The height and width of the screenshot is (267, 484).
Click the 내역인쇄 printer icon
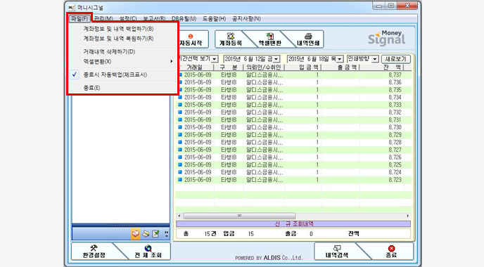308,37
